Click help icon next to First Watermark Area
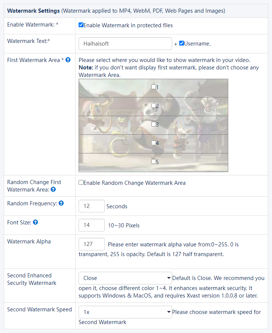 (68, 60)
